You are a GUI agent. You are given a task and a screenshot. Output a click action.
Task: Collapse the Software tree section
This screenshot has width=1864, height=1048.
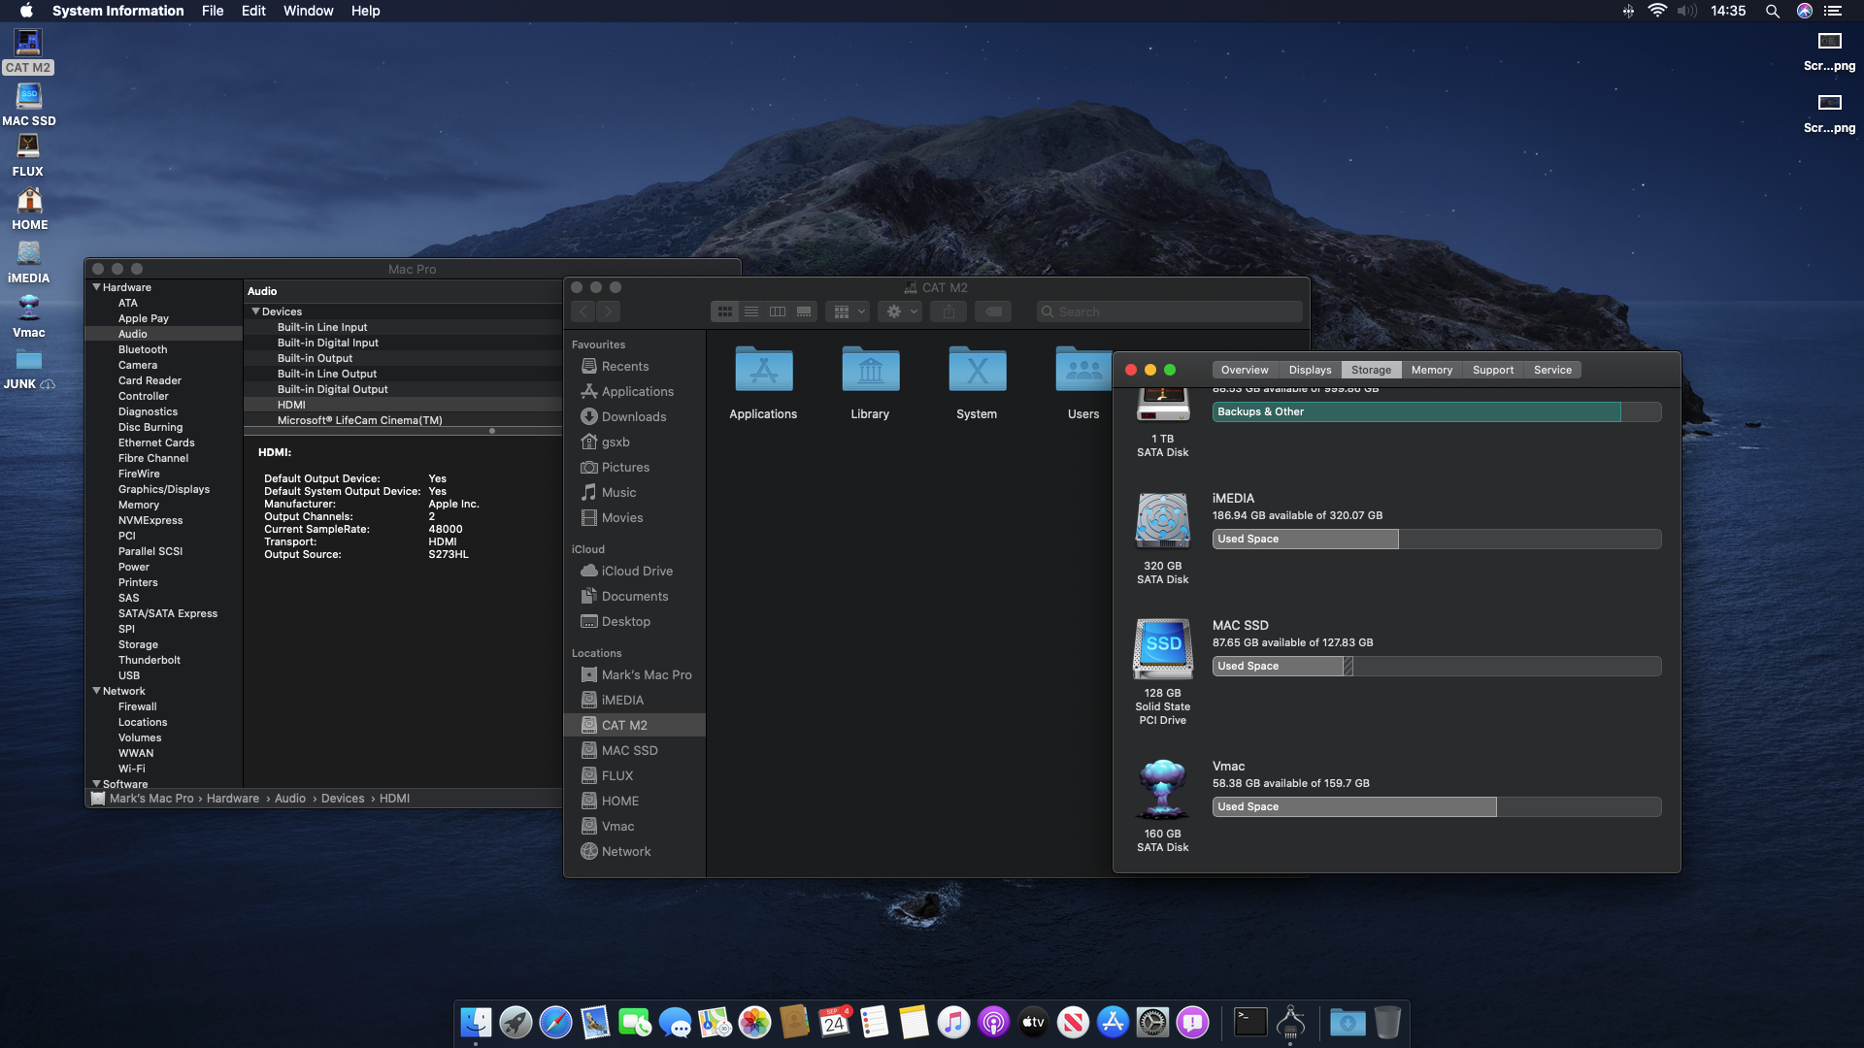point(97,783)
